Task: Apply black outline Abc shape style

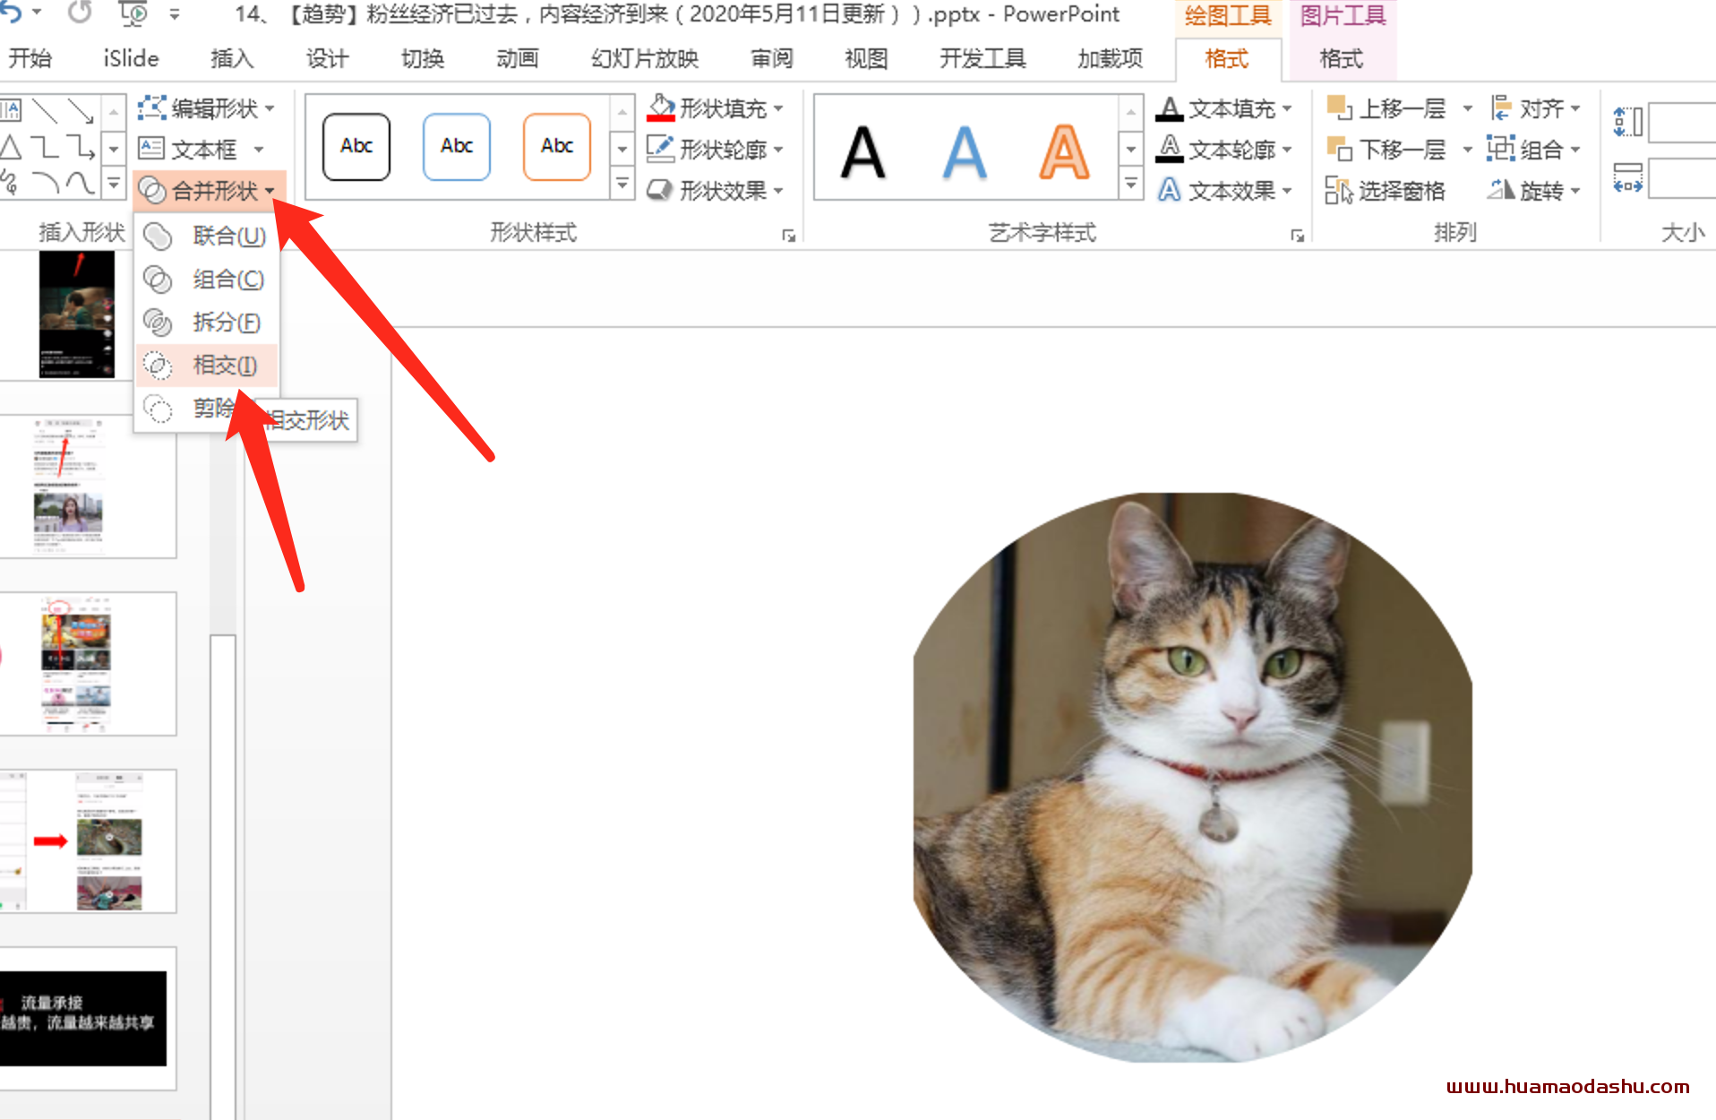Action: click(x=356, y=146)
